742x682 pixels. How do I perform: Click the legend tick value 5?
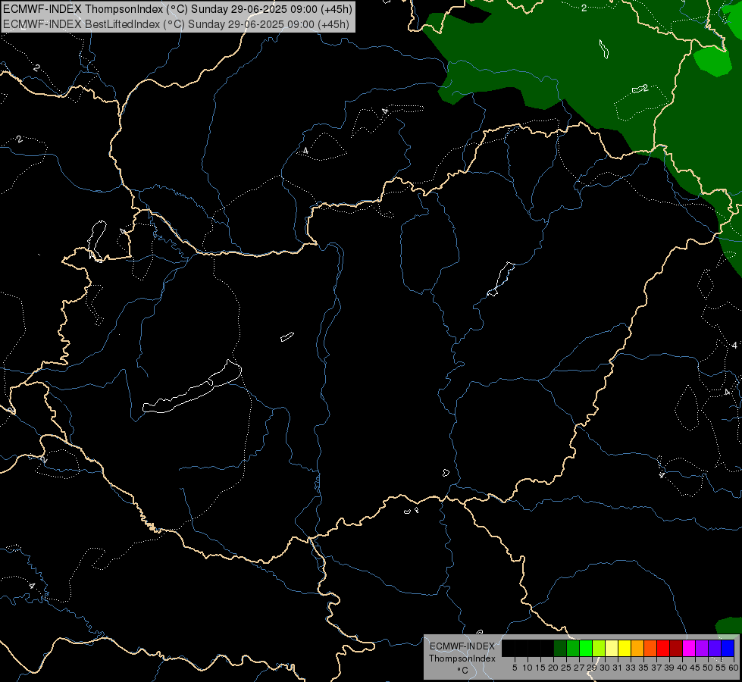tap(515, 668)
